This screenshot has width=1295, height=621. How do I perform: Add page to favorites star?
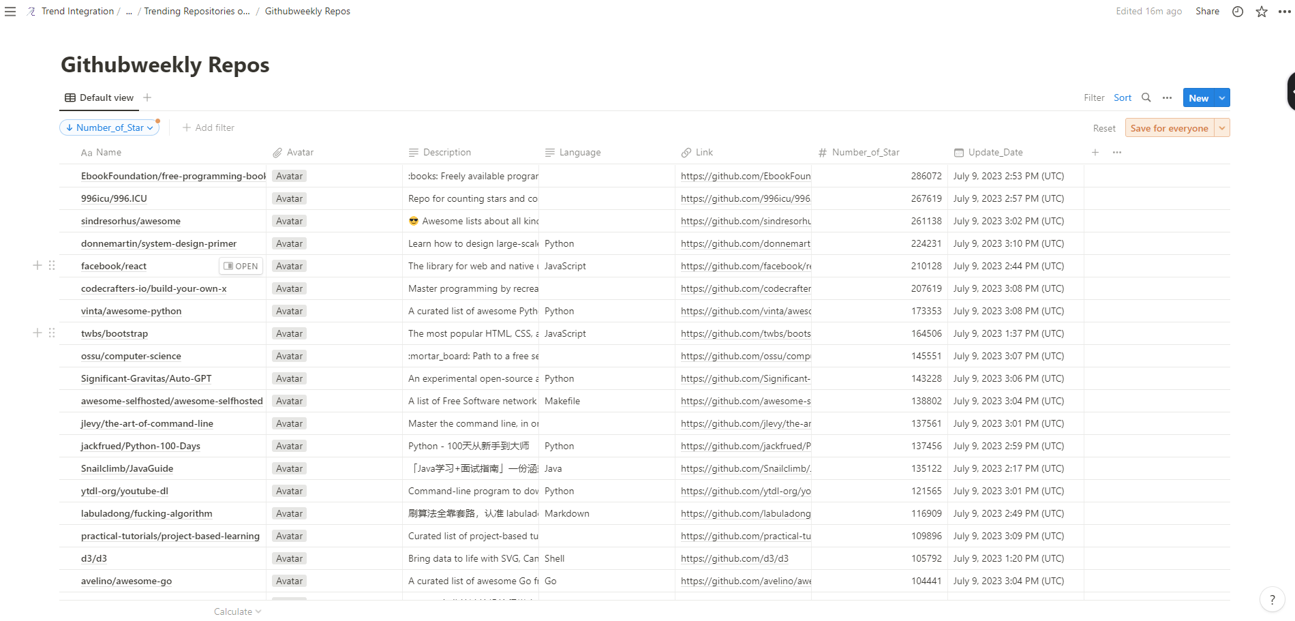coord(1262,12)
